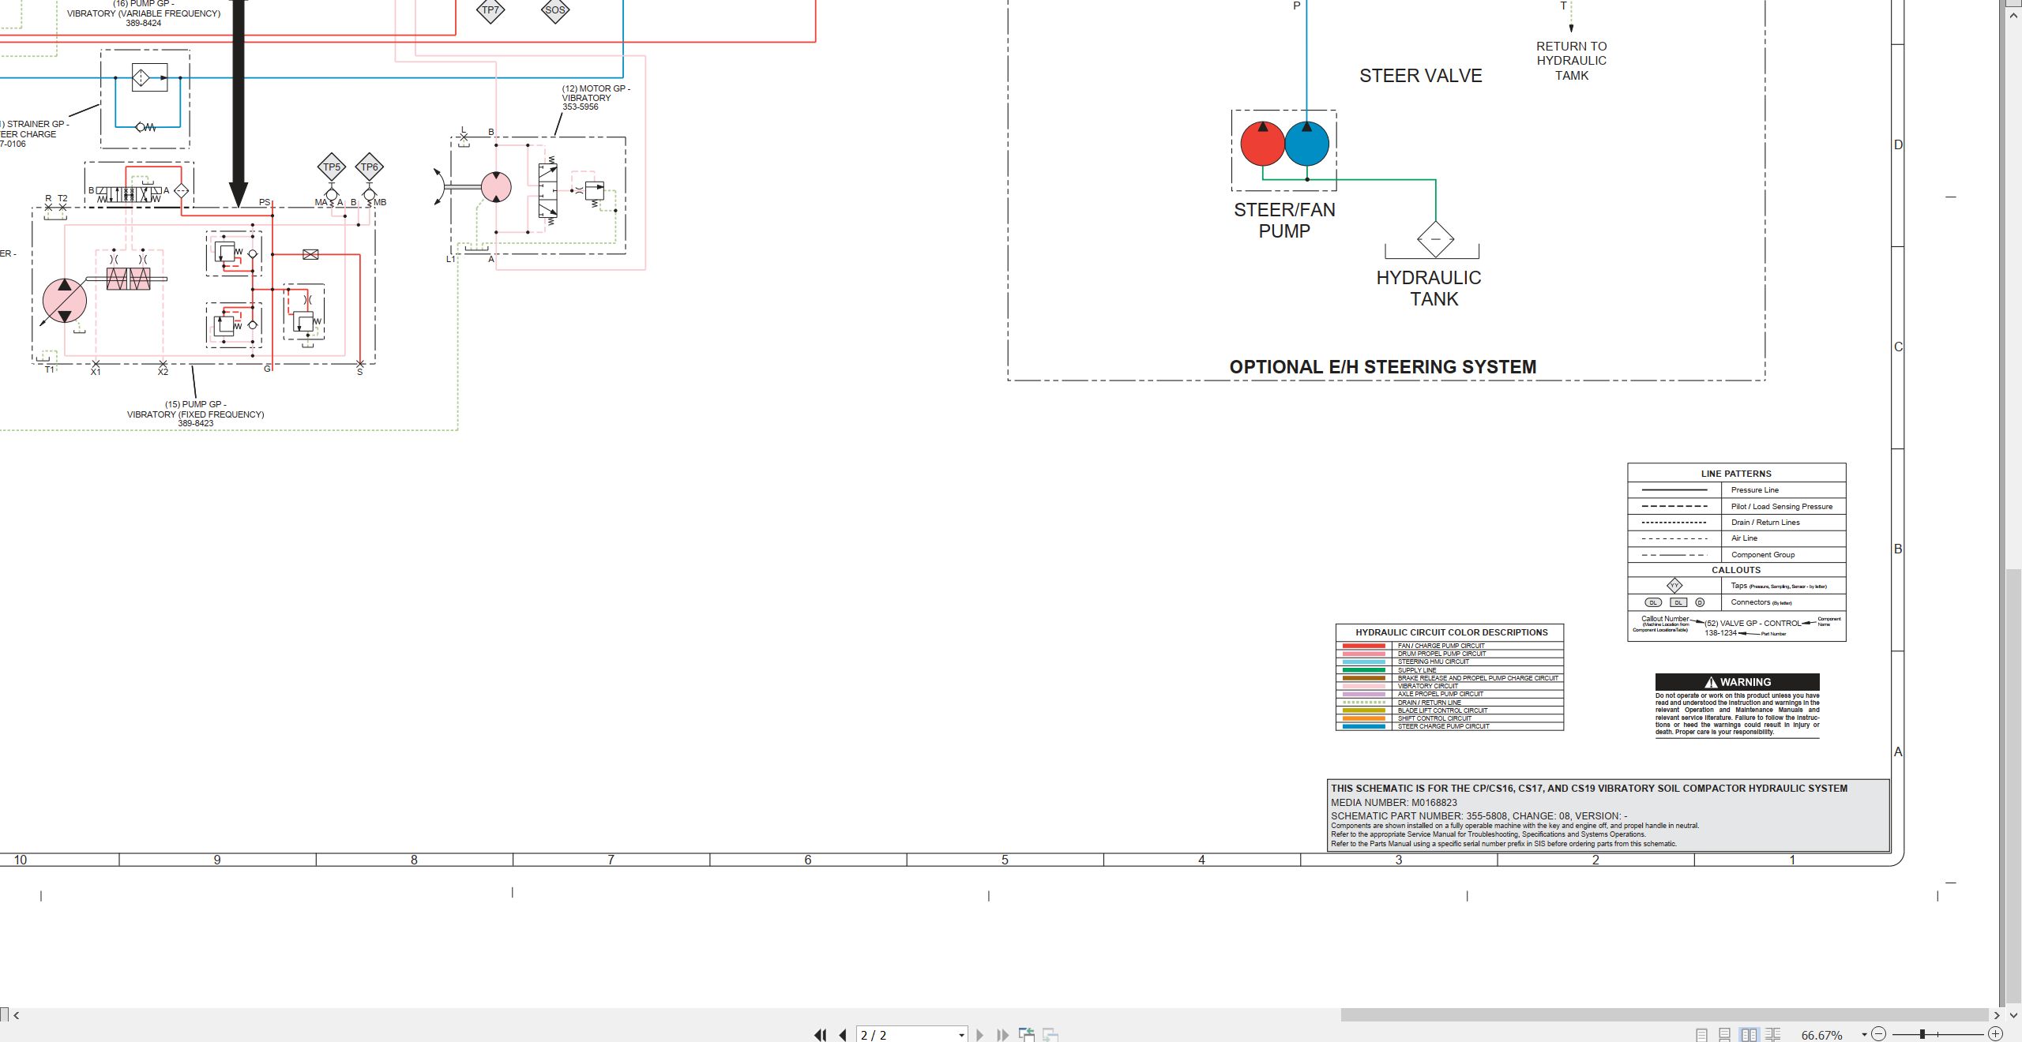Click the MEDIA NUMBER: M0168823 text
Viewport: 2022px width, 1042px height.
[x=1394, y=802]
